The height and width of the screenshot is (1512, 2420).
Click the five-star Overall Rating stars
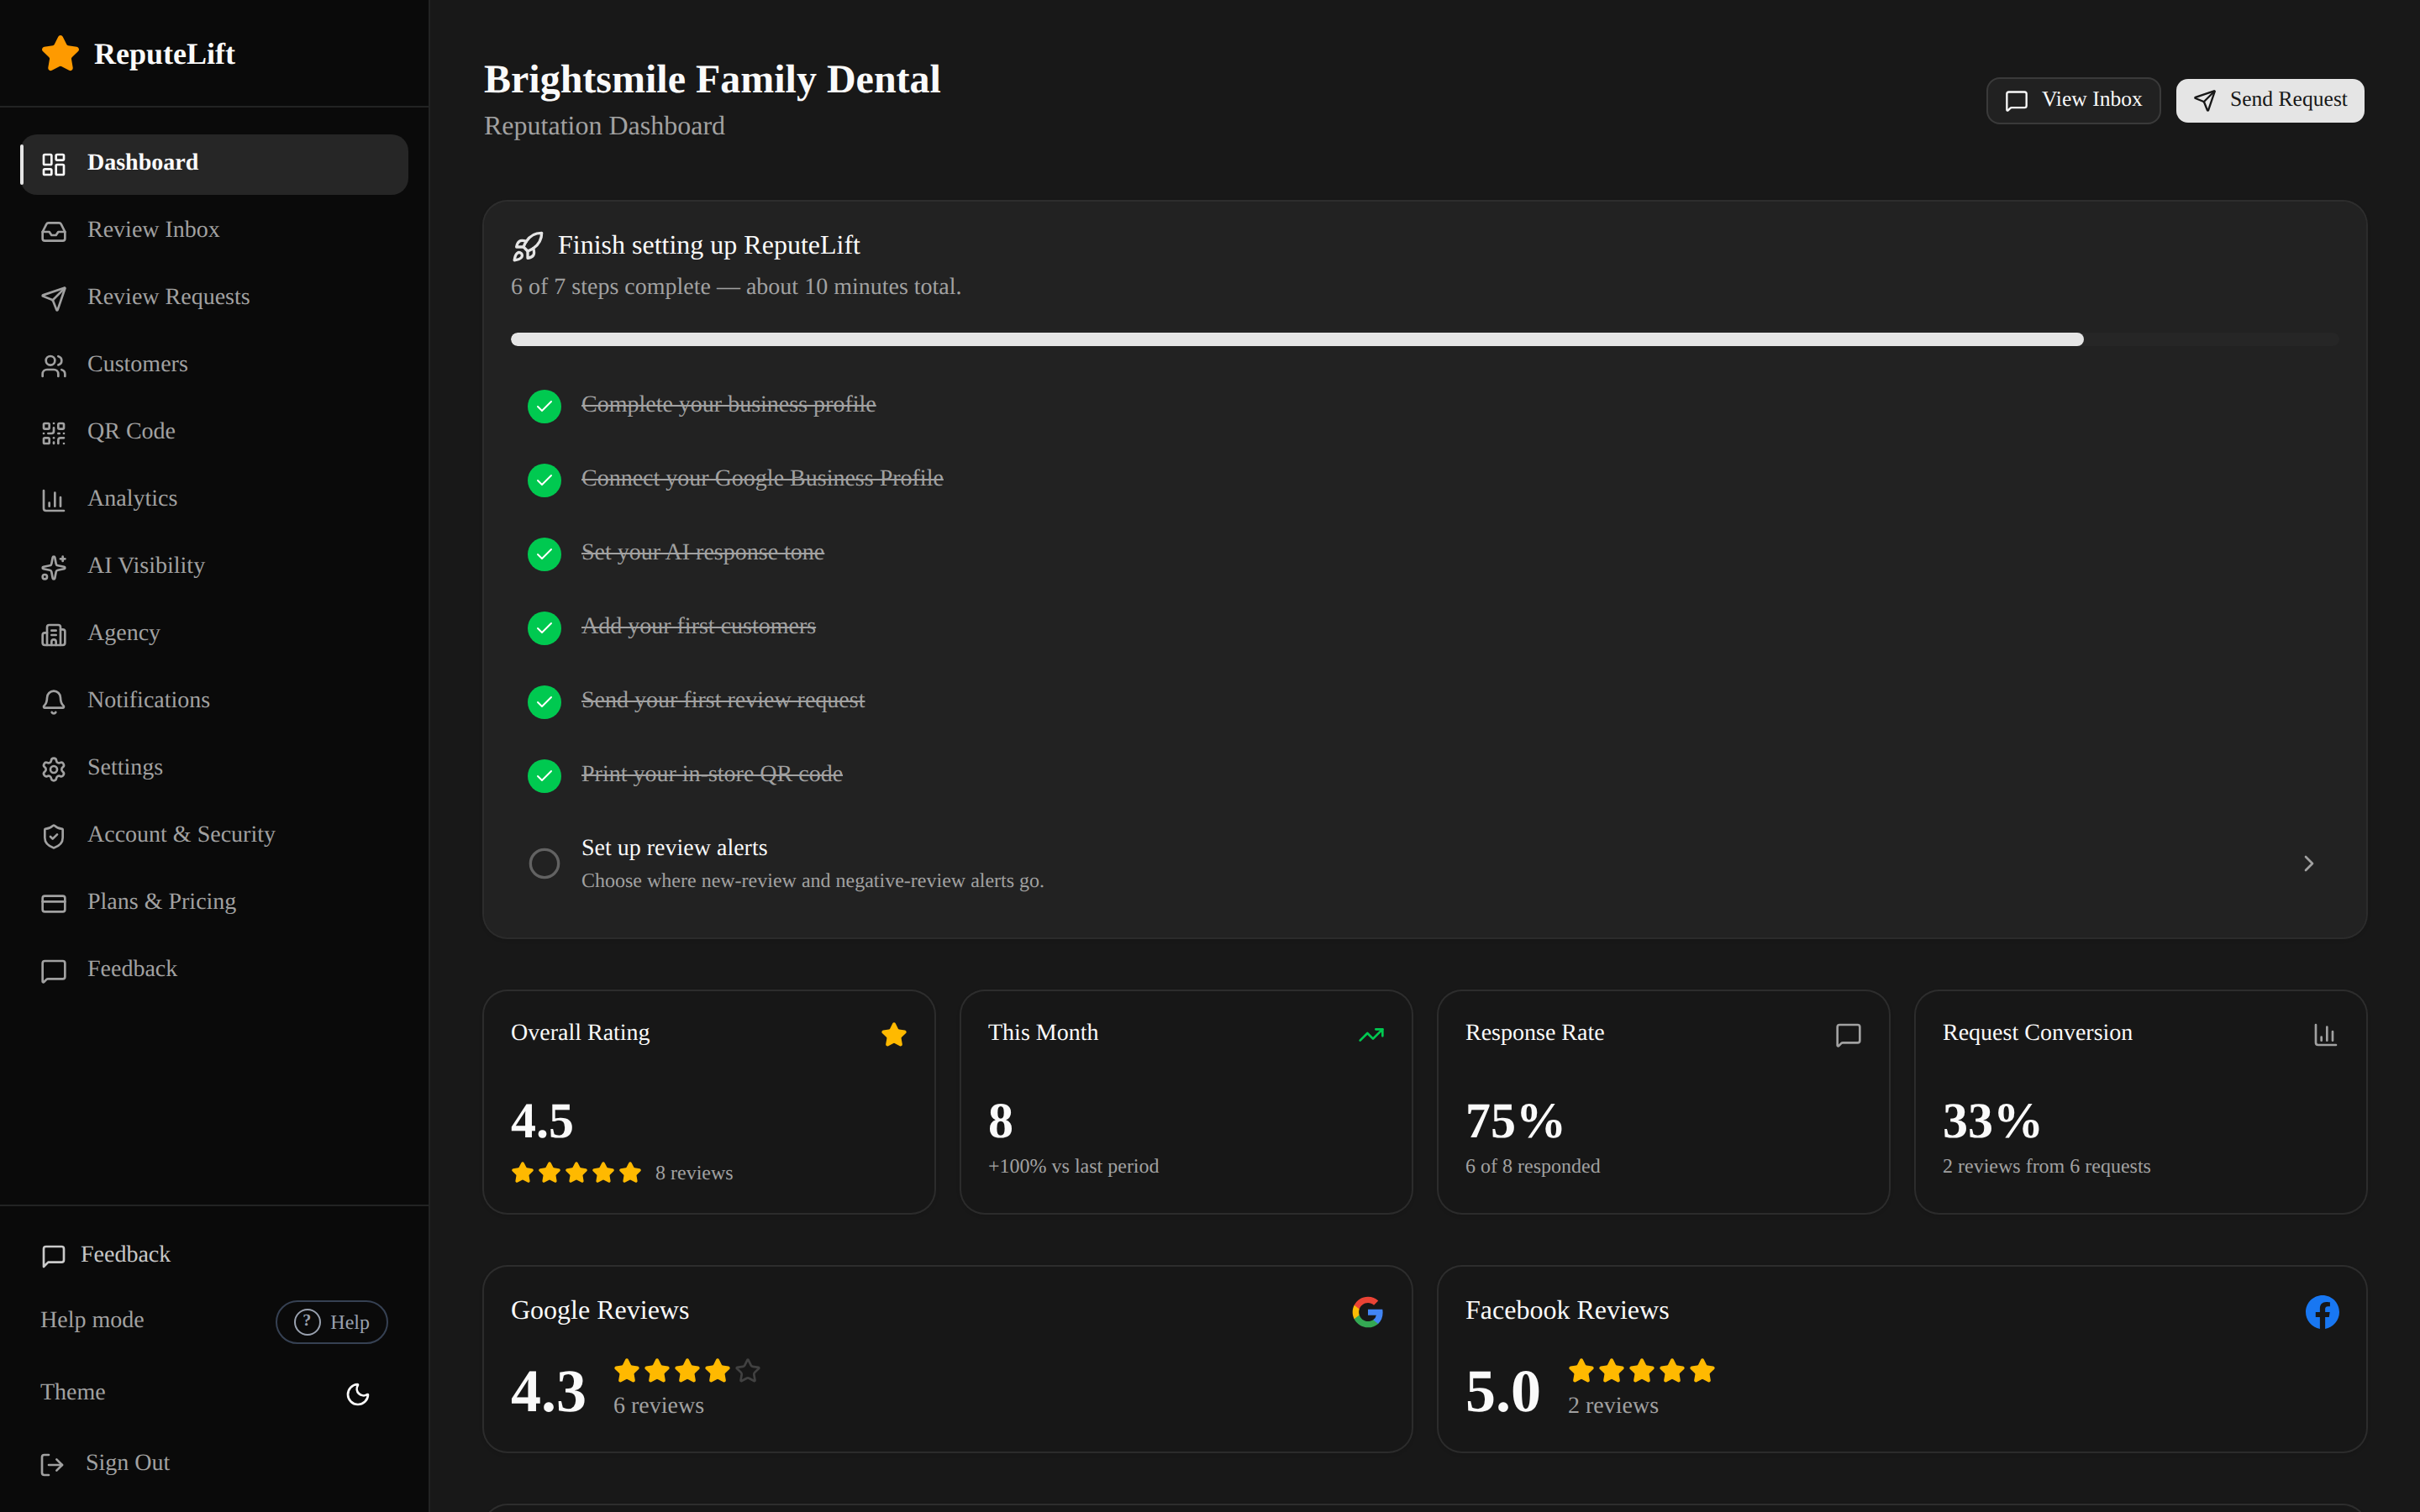point(576,1173)
